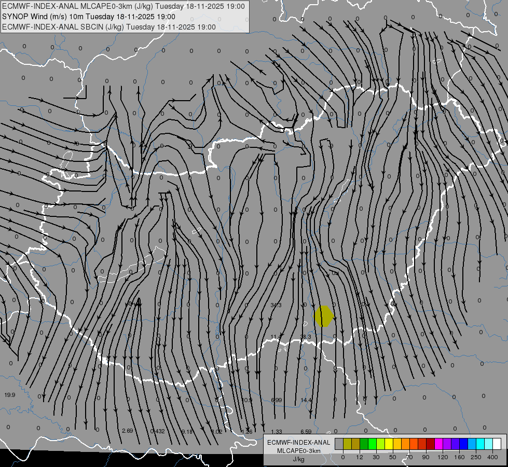This screenshot has width=508, height=467.
Task: Click the 14.4 value on the map
Action: (x=306, y=400)
